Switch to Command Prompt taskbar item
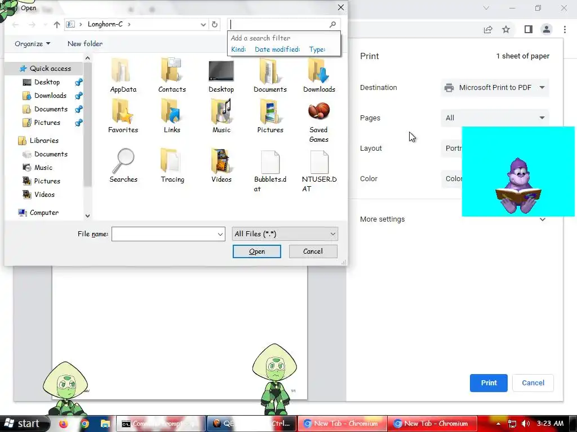Image resolution: width=577 pixels, height=432 pixels. coord(161,424)
